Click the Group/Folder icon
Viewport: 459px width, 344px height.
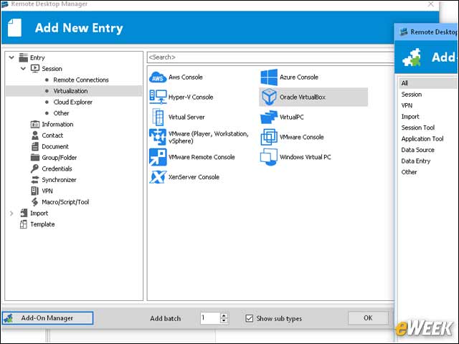point(35,158)
